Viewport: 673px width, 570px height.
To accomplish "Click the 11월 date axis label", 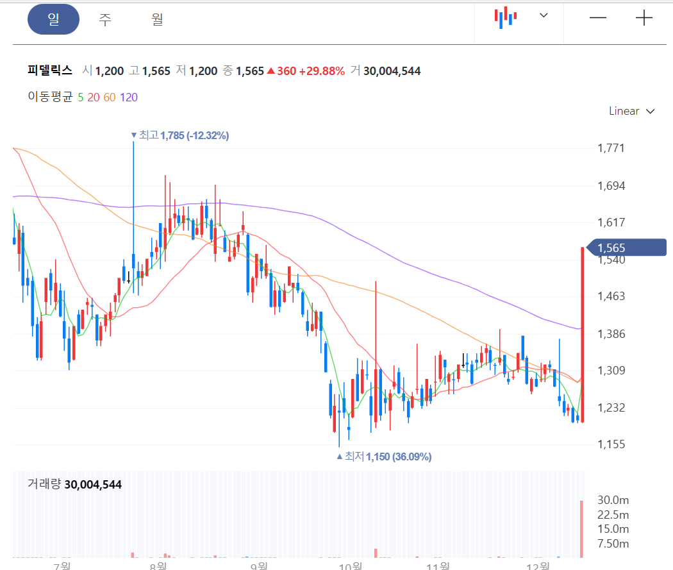I will point(438,566).
